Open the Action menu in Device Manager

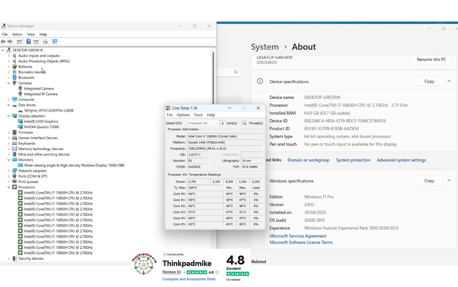pyautogui.click(x=17, y=34)
